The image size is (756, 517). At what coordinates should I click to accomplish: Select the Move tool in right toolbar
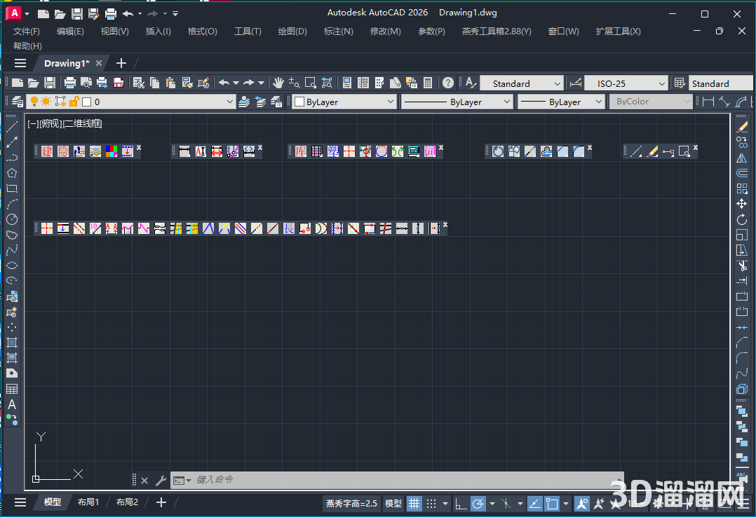point(741,204)
